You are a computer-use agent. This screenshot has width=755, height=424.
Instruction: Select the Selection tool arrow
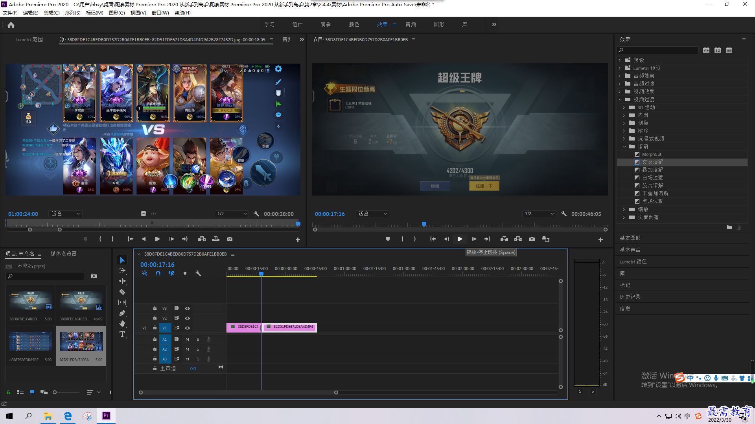(x=122, y=260)
